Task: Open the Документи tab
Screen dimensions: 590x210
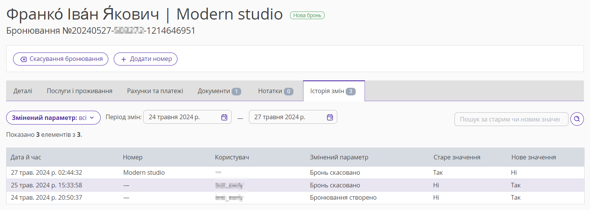Action: [219, 91]
